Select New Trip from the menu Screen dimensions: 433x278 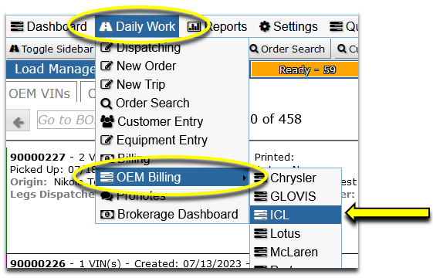tap(172, 85)
